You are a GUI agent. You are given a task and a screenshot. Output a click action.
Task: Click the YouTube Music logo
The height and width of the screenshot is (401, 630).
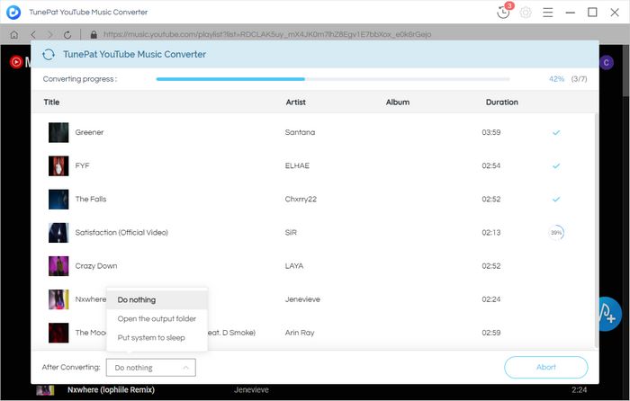(x=16, y=62)
